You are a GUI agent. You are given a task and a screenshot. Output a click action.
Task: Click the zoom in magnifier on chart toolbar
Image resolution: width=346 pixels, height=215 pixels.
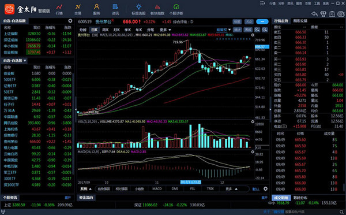click(257, 29)
